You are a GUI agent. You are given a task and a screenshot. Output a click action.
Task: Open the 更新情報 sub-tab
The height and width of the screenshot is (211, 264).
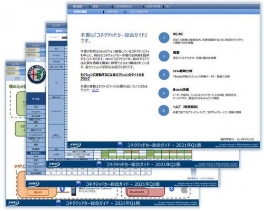[112, 12]
